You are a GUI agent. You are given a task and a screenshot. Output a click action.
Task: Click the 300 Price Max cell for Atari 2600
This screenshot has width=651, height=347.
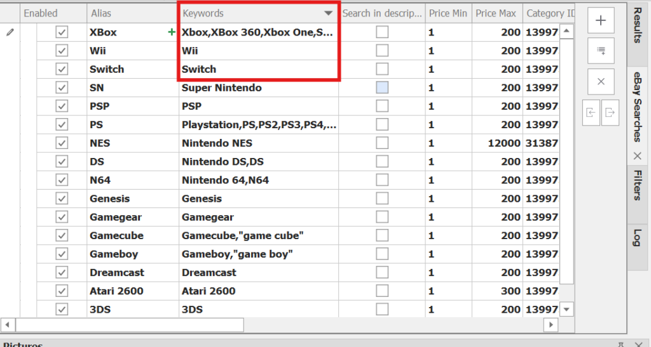pos(497,291)
